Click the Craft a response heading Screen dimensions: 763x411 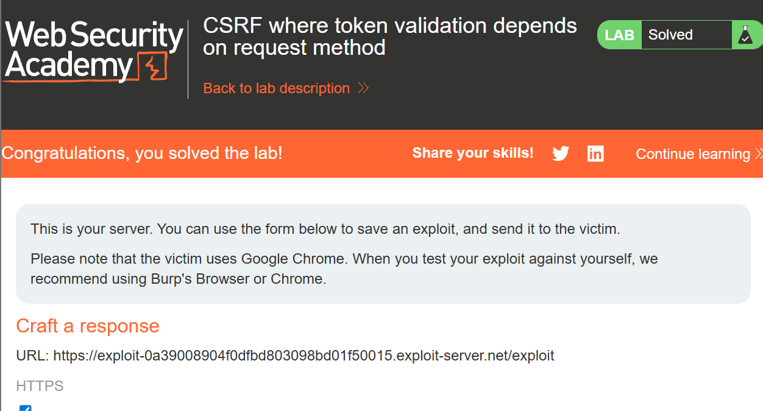click(88, 326)
